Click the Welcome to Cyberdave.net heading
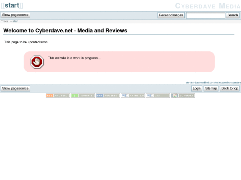241x180 pixels. tap(65, 30)
